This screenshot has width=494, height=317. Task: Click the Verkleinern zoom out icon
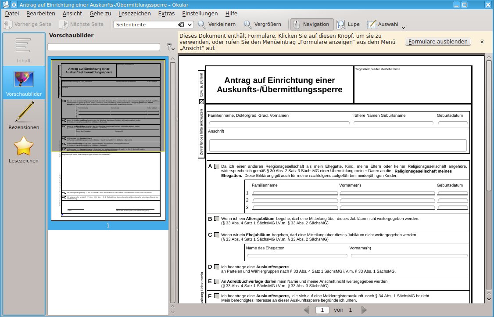coord(202,25)
